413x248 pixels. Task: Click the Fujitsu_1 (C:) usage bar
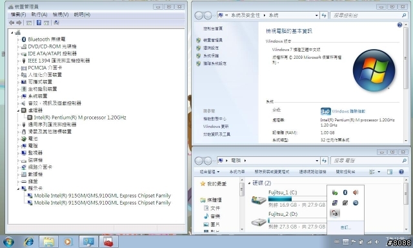pyautogui.click(x=297, y=199)
